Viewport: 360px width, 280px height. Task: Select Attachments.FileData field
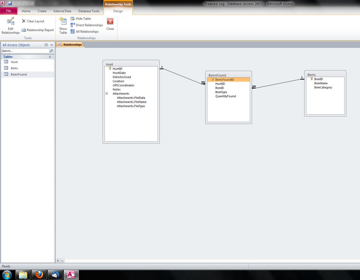131,98
